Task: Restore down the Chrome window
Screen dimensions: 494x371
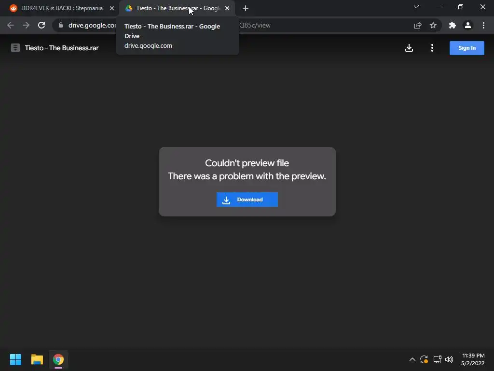Action: click(x=461, y=7)
